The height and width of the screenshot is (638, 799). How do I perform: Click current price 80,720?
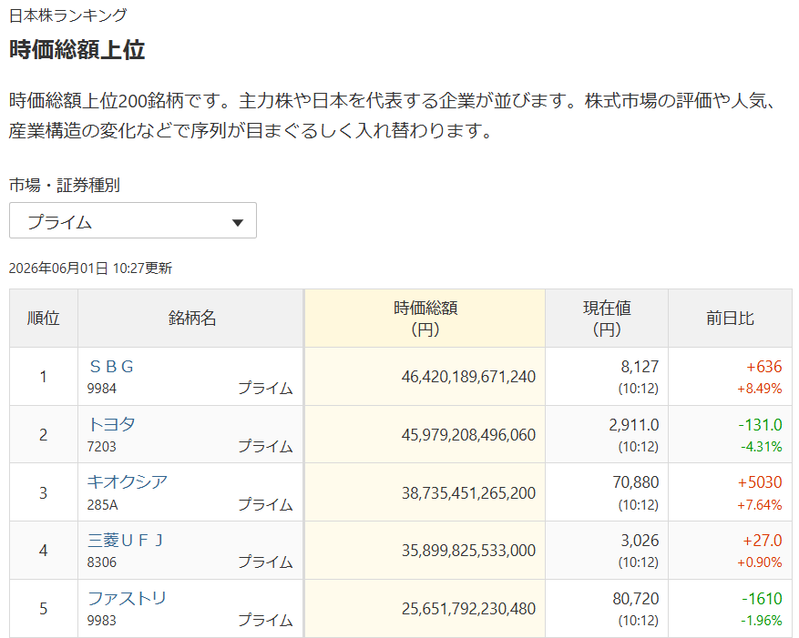[635, 598]
